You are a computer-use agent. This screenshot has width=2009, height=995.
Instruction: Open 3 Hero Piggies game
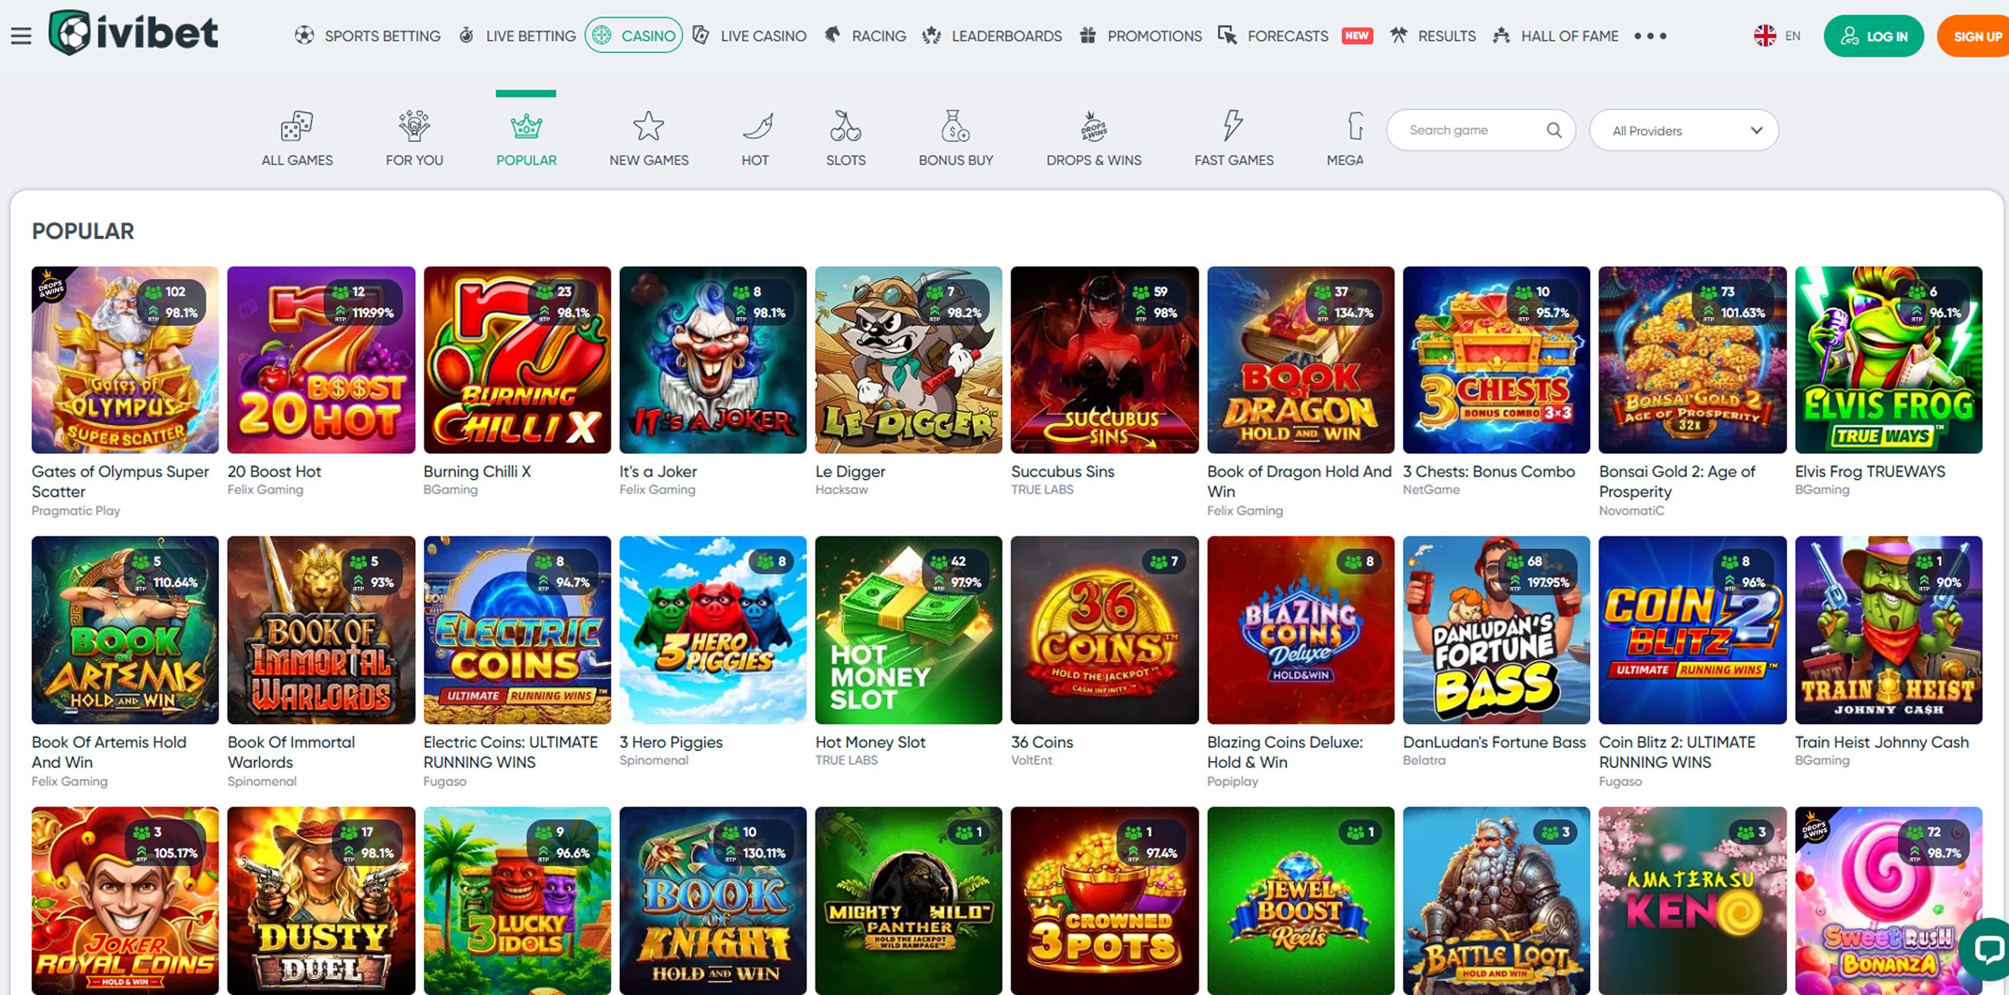tap(713, 630)
